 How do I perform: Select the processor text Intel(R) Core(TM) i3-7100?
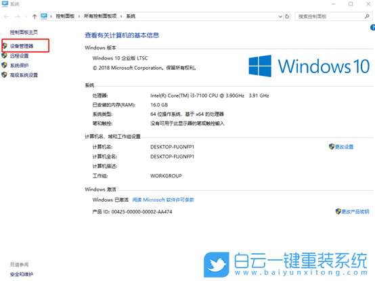pos(197,95)
